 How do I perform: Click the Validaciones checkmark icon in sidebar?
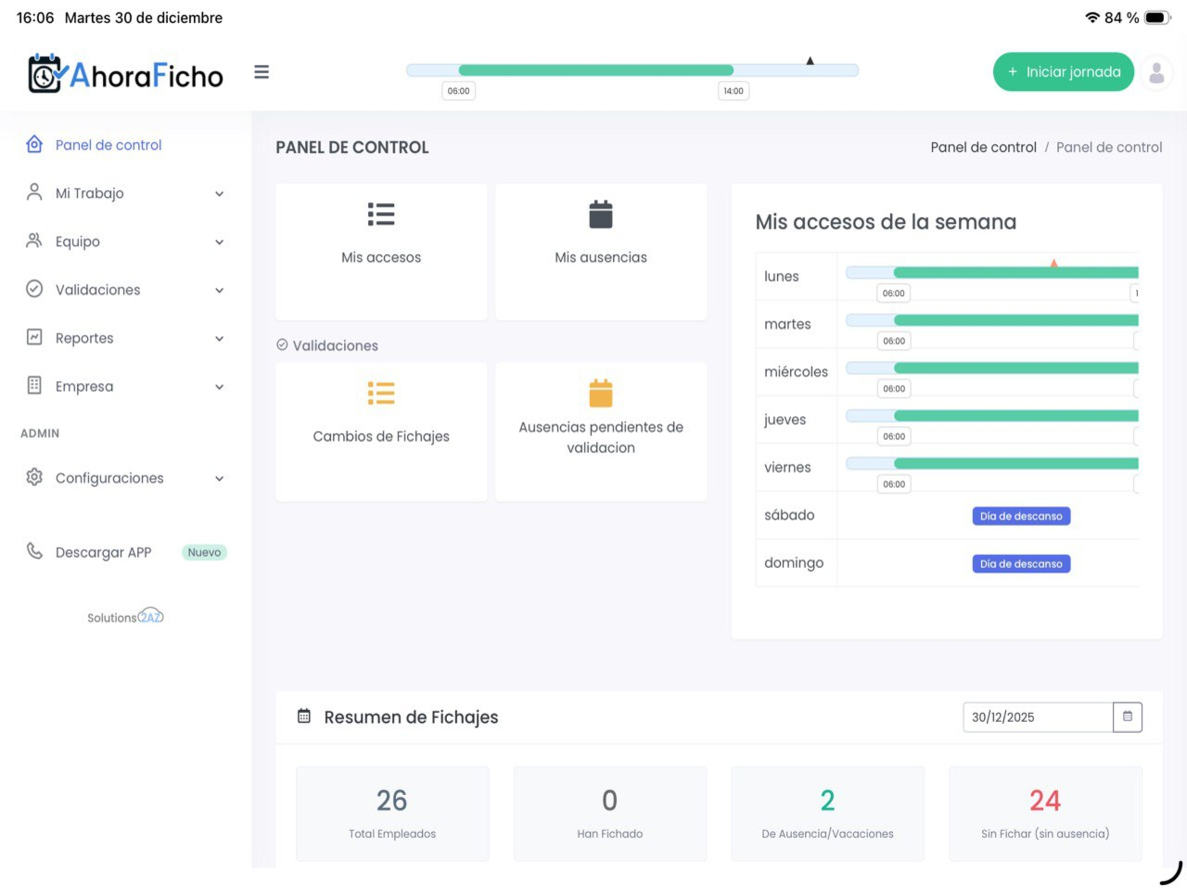click(35, 288)
